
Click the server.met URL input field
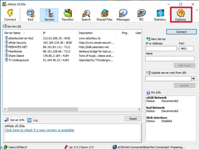coord(168,79)
